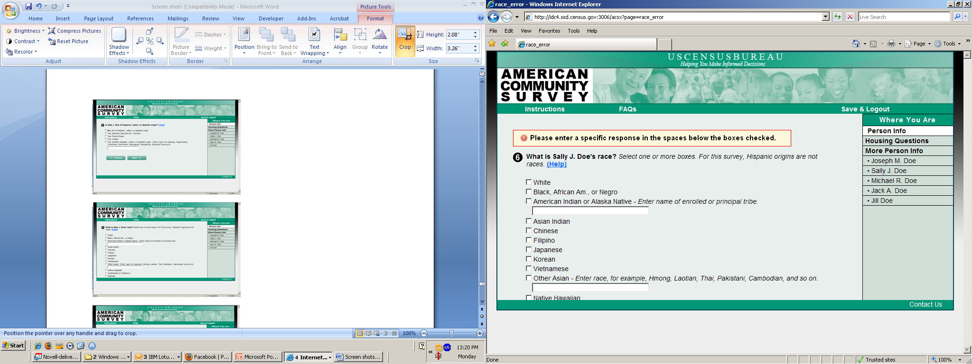Open the Favorites menu in IE
The width and height of the screenshot is (972, 364).
click(x=549, y=31)
